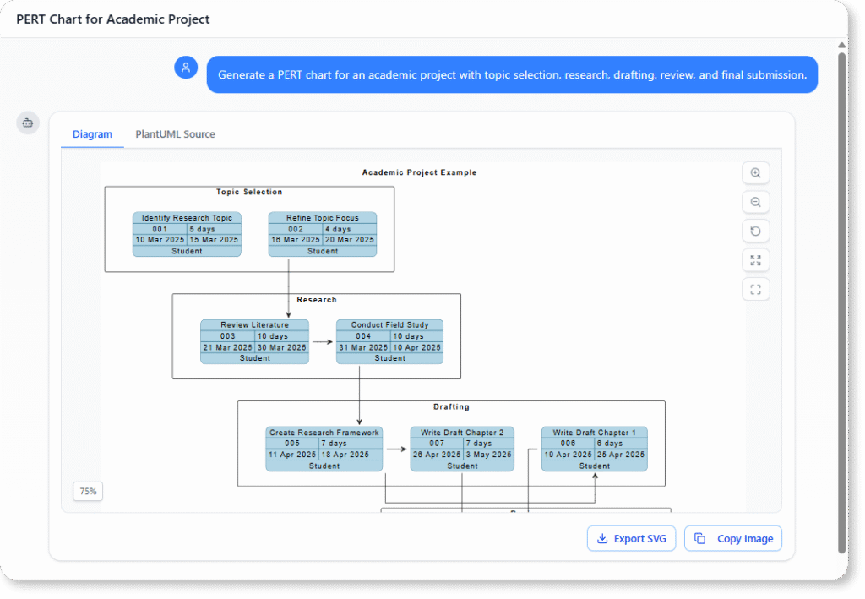Screen dimensions: 865x599
Task: Click the Copy Image button
Action: (x=733, y=539)
